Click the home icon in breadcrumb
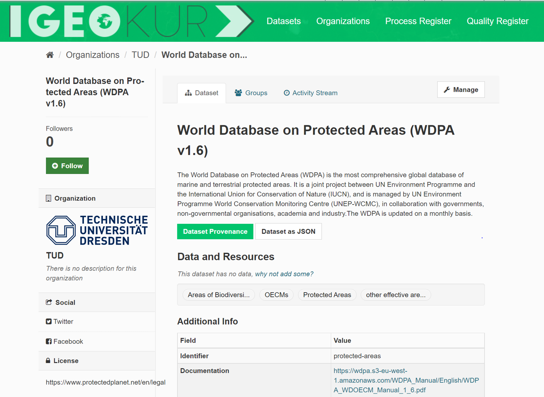 coord(50,55)
